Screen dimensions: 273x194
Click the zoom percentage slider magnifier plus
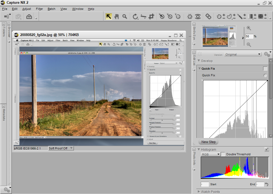[249, 28]
